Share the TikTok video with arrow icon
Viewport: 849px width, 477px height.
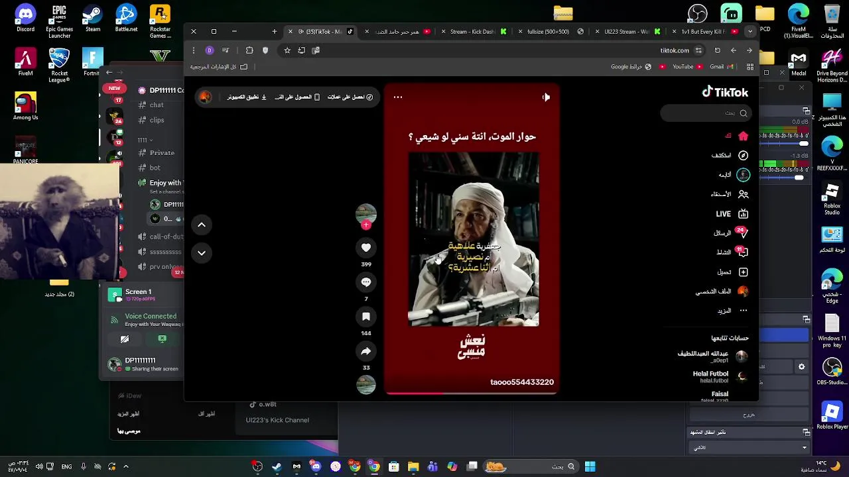tap(365, 351)
